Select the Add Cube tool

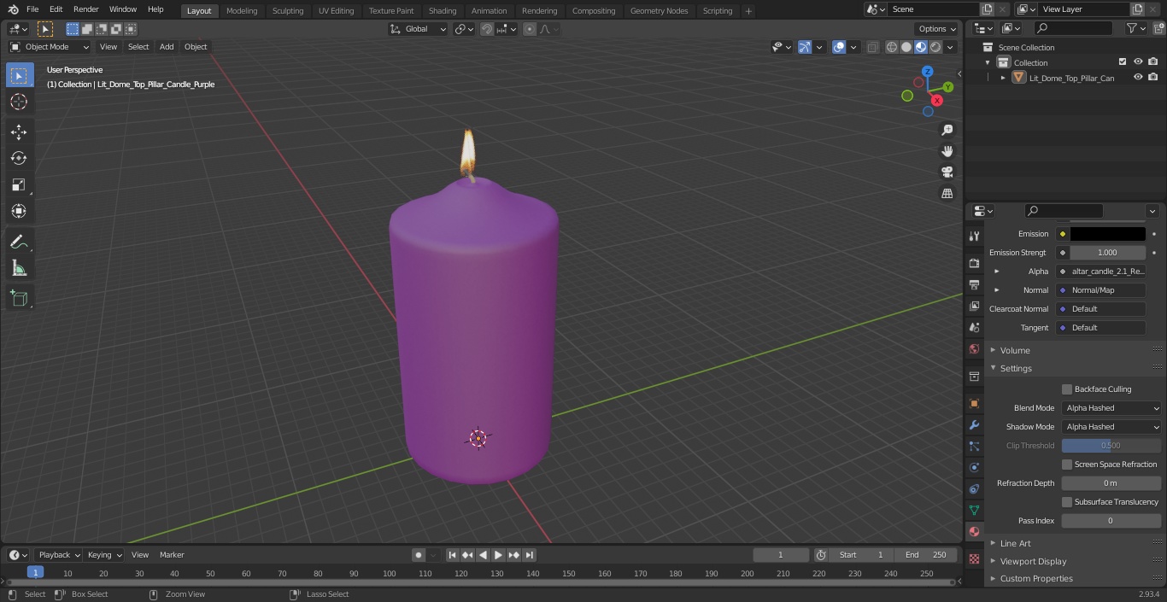pyautogui.click(x=19, y=298)
